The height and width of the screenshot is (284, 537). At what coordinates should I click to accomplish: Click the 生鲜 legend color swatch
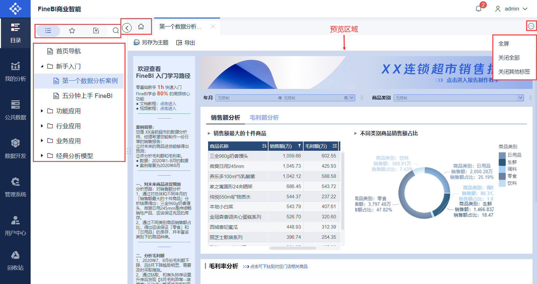coord(502,162)
